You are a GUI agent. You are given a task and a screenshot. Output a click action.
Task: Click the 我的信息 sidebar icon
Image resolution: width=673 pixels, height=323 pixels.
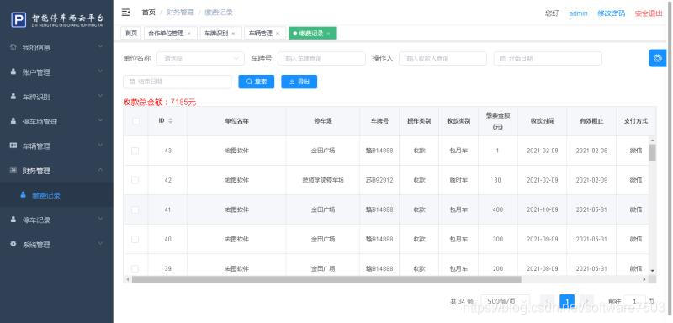click(13, 47)
